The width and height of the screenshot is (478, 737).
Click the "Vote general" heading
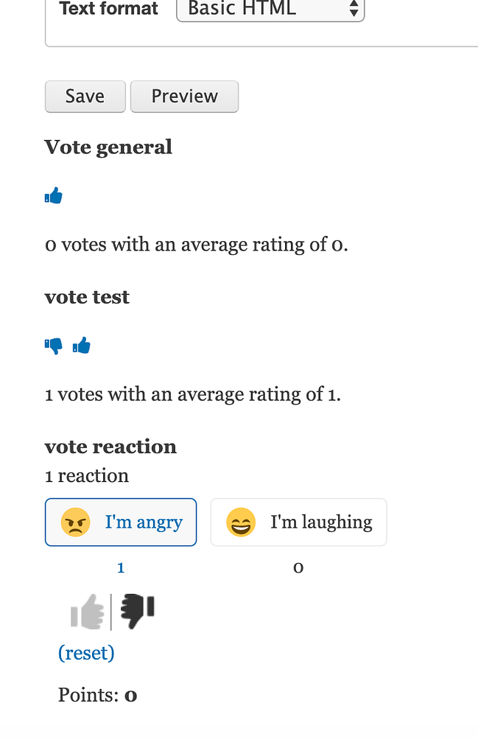click(108, 147)
